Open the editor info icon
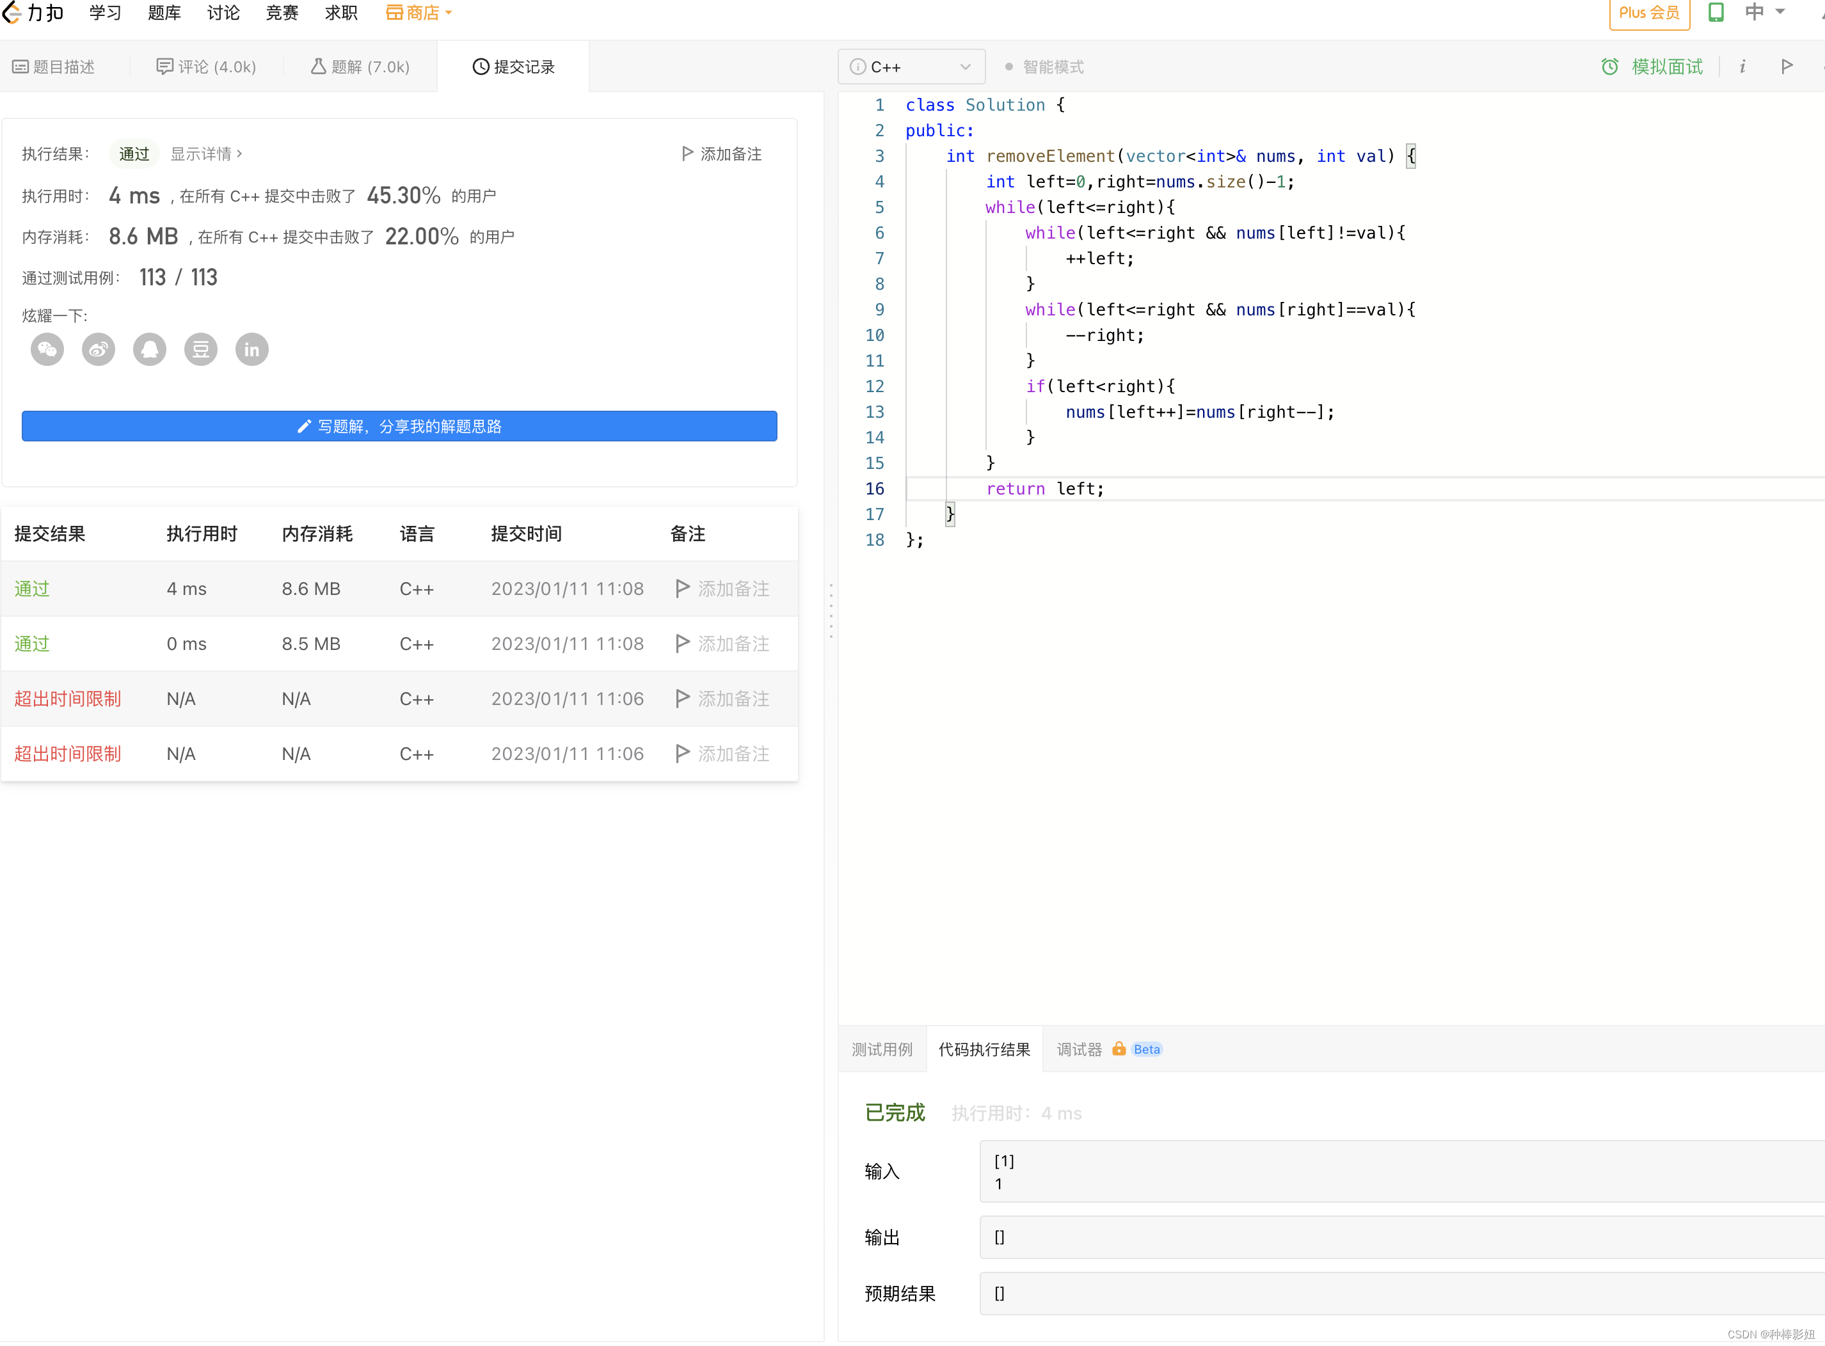 pyautogui.click(x=1742, y=67)
